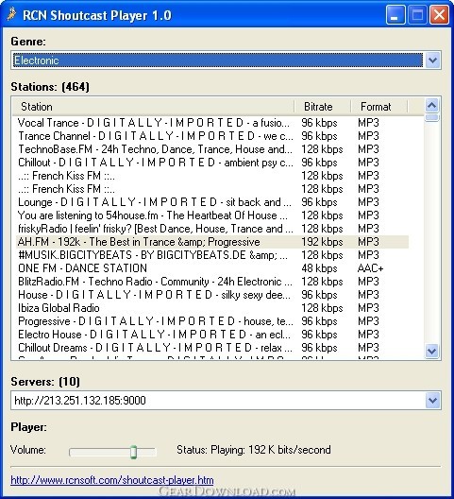This screenshot has height=499, width=454.
Task: Click the RCN Shoutcast Player title bar icon
Action: (11, 14)
